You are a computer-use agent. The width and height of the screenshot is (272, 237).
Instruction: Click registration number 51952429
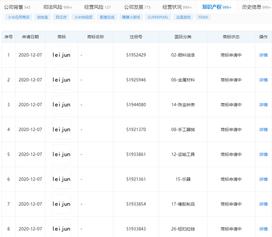(x=136, y=55)
